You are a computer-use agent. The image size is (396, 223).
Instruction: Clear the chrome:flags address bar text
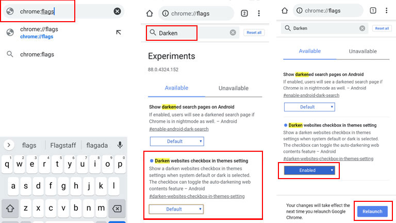coord(117,11)
